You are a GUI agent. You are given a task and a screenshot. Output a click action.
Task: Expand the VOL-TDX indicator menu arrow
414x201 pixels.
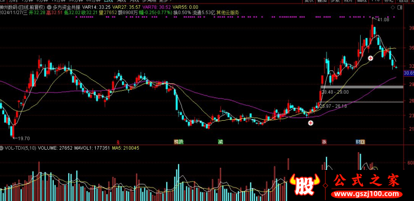2,148
